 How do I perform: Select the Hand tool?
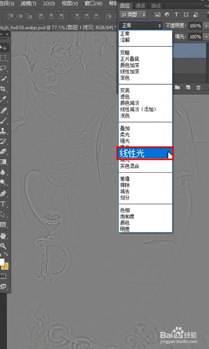click(x=3, y=236)
